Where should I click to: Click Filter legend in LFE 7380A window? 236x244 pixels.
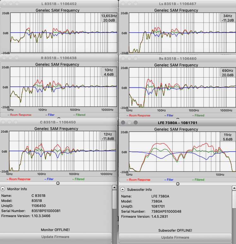pos(169,180)
